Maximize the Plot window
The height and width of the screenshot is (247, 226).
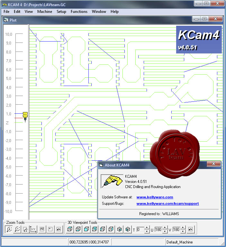pos(204,19)
